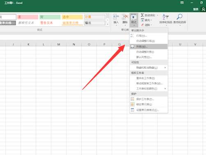Select Move or Copy Sheet (M) menu item
The width and height of the screenshot is (206, 155).
pyautogui.click(x=149, y=83)
